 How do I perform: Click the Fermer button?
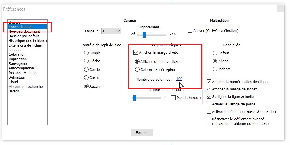[x=142, y=132]
